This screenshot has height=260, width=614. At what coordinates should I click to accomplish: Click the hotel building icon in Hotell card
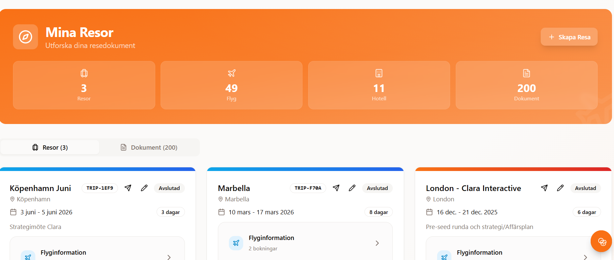click(x=379, y=73)
